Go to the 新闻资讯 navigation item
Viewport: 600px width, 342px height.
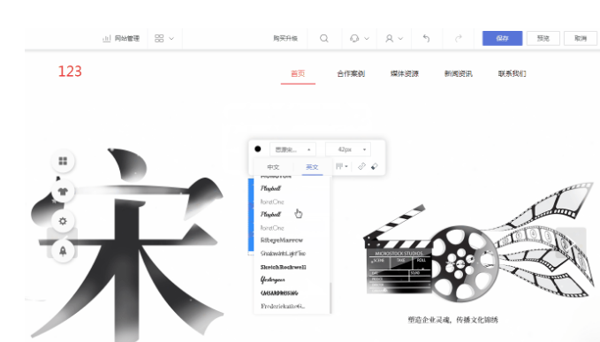pyautogui.click(x=458, y=73)
